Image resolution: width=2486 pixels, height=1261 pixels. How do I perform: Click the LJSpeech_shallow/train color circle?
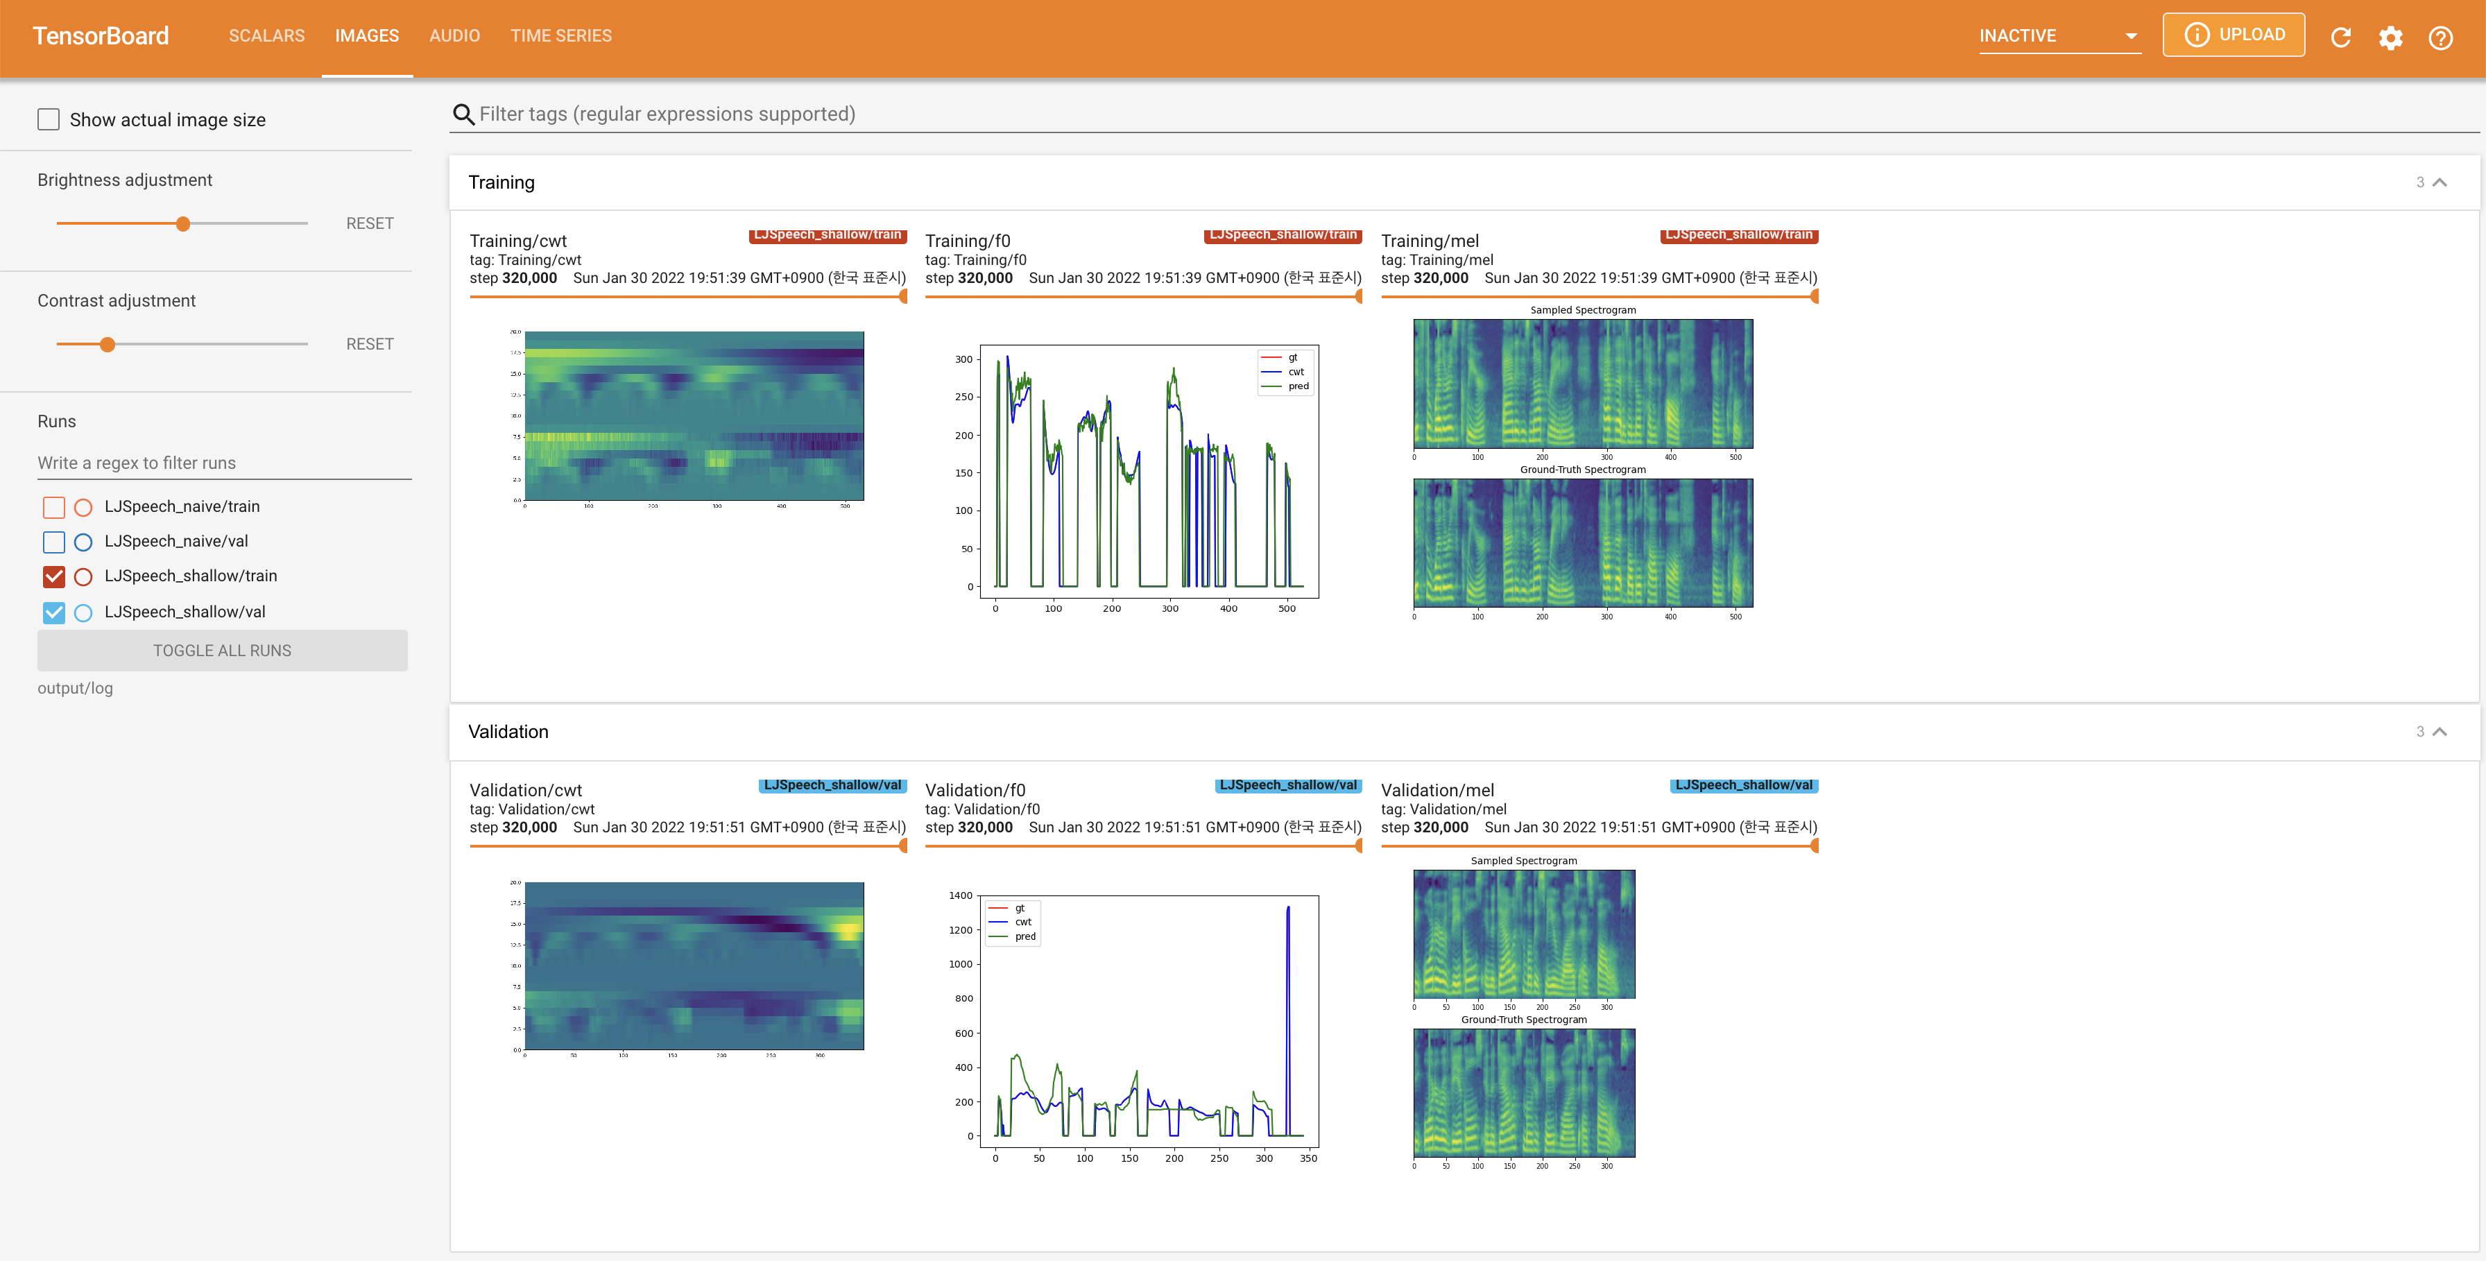(x=84, y=576)
